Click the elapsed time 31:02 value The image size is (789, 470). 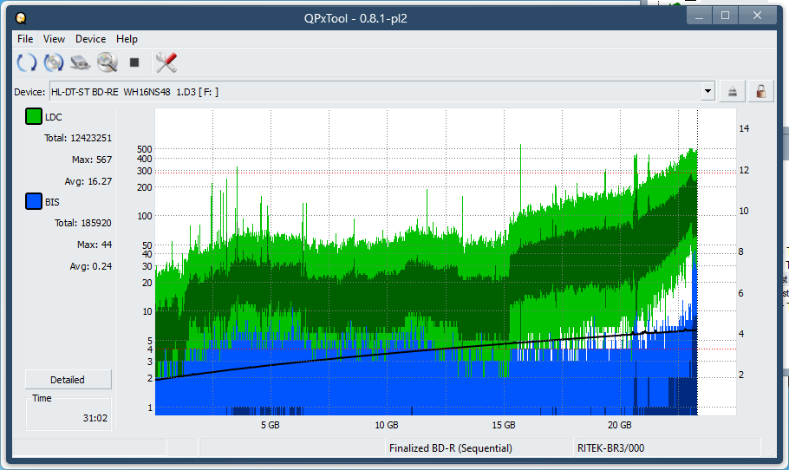click(x=95, y=418)
